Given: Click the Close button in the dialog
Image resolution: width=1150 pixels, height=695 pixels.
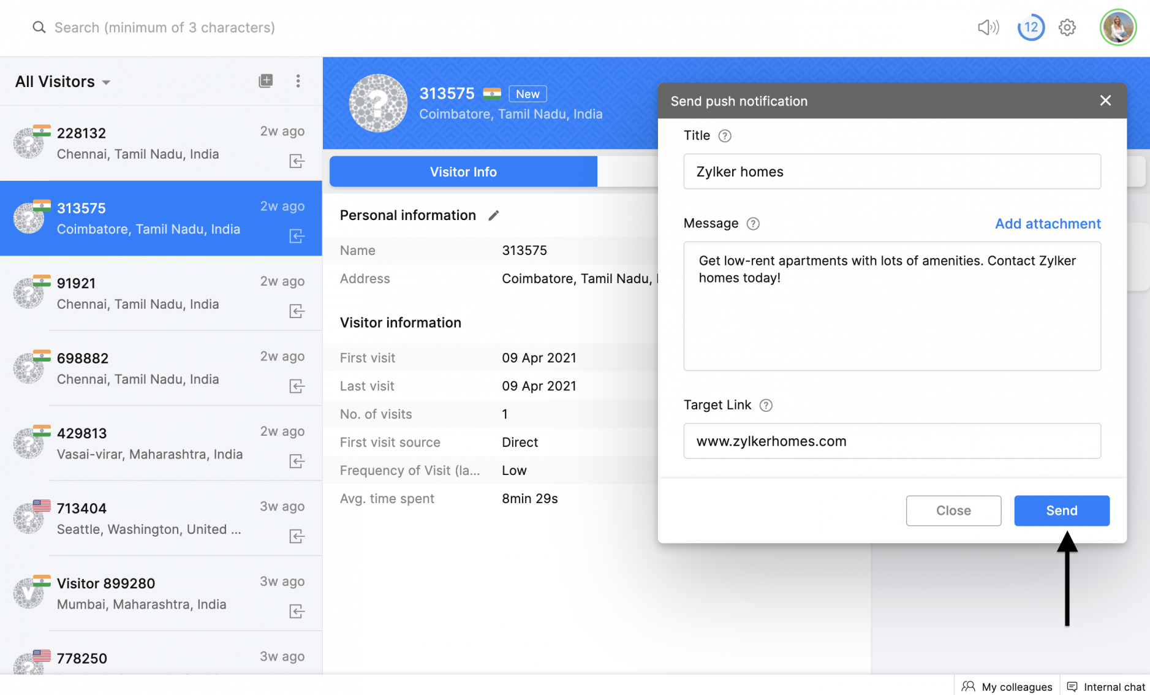Looking at the screenshot, I should tap(953, 511).
